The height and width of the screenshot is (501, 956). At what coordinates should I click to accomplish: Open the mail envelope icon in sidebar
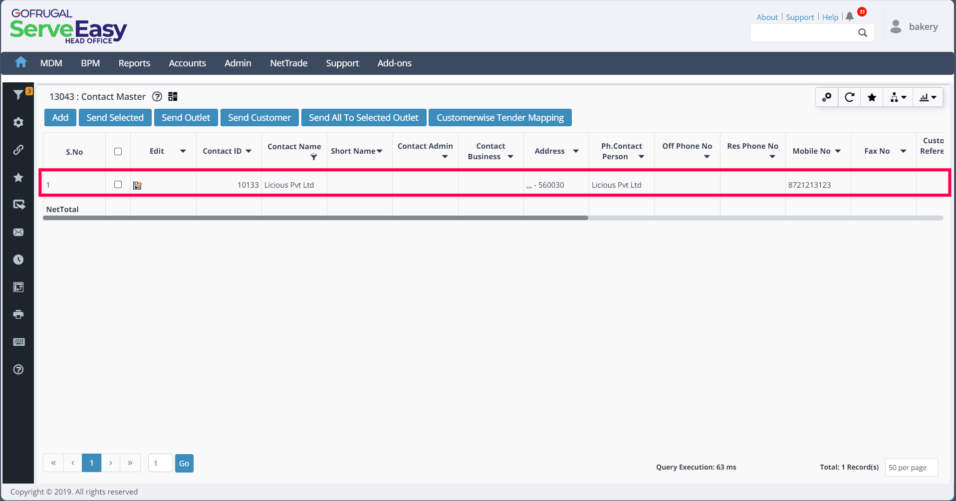(x=18, y=232)
